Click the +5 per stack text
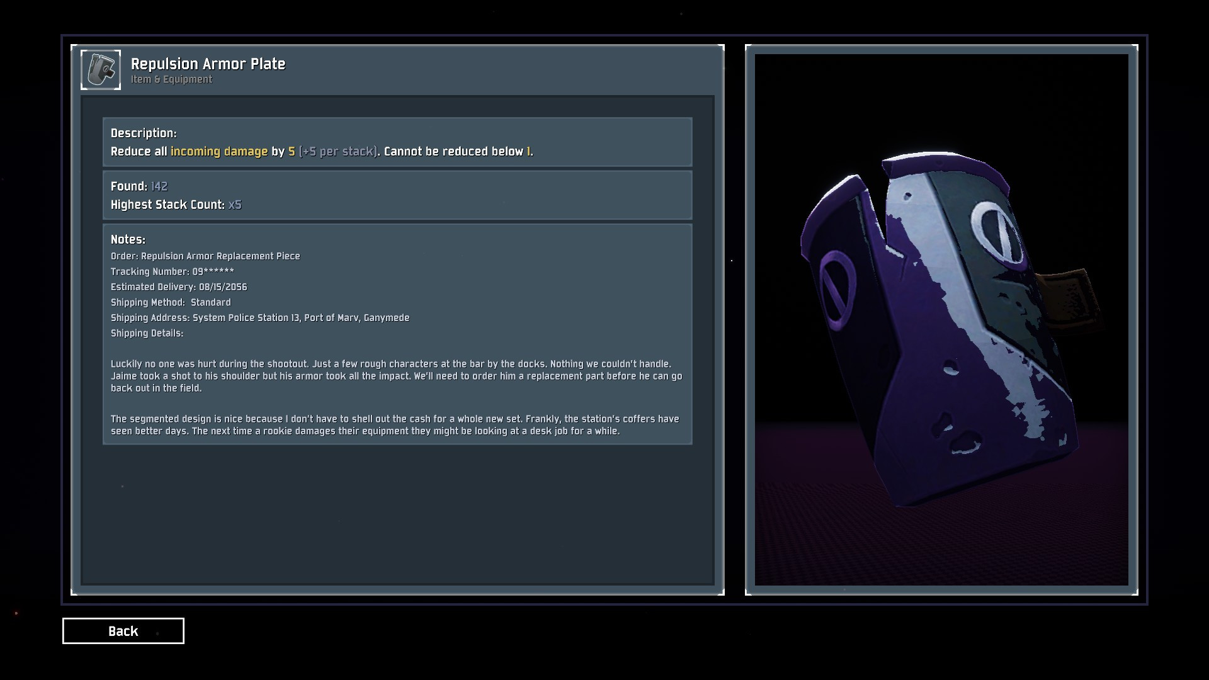 click(338, 151)
